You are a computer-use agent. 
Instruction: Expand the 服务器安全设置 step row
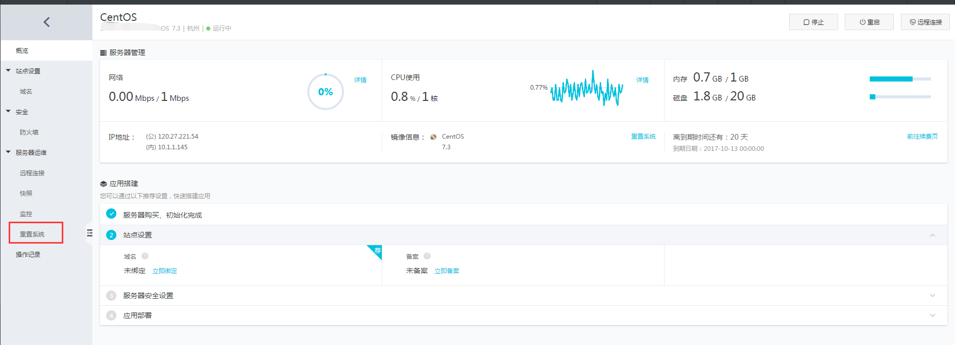pyautogui.click(x=932, y=296)
